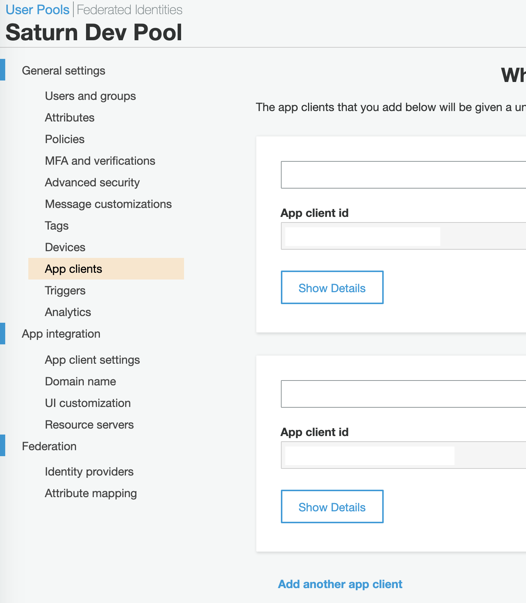Open the Analytics page

[68, 312]
